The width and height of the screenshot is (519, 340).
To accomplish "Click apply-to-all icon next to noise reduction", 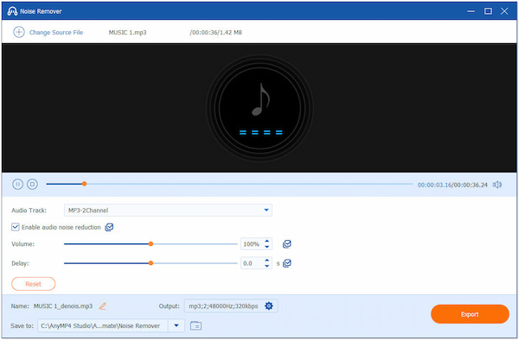I will point(109,227).
